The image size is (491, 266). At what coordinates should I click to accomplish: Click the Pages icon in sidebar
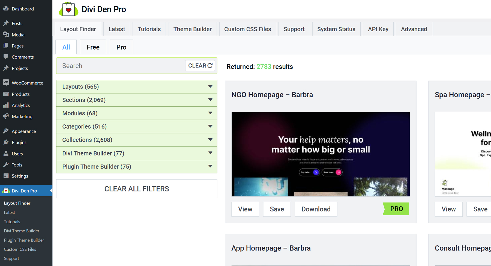pos(6,46)
